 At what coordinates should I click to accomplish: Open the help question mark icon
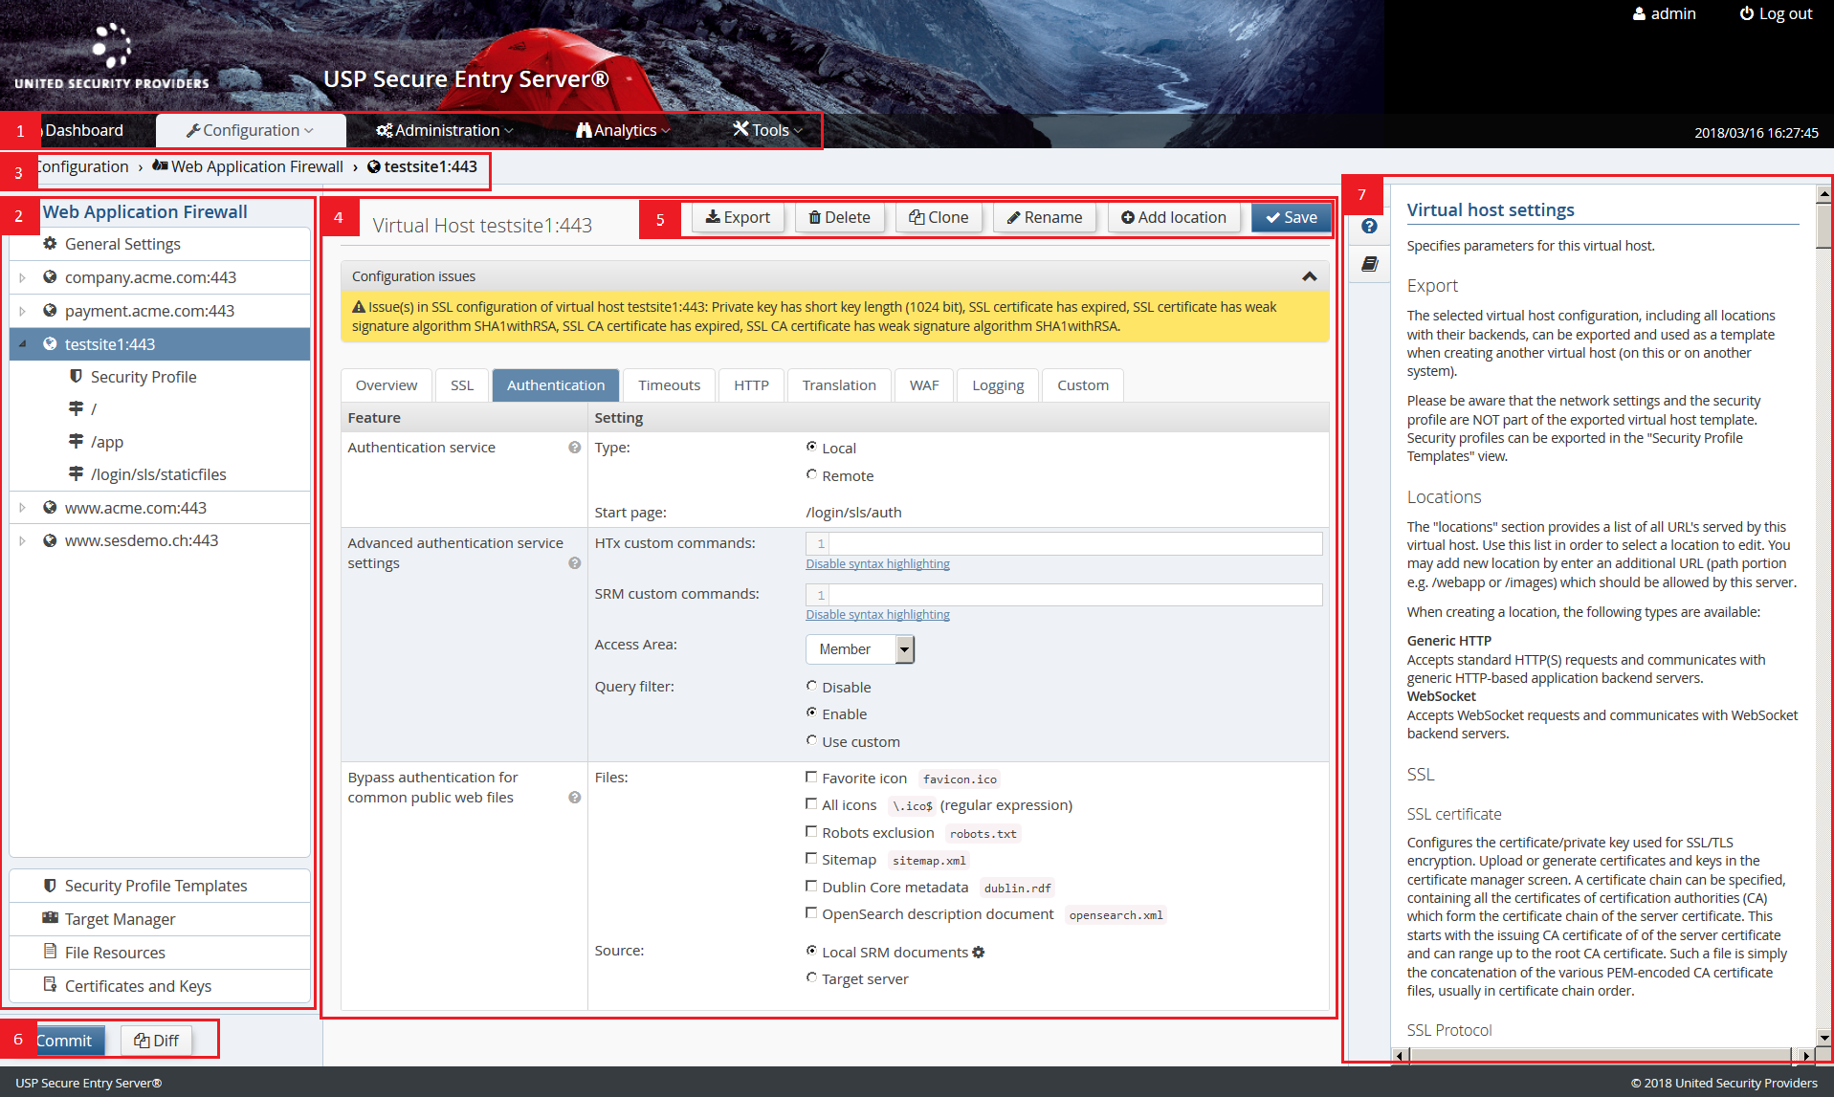point(1368,227)
